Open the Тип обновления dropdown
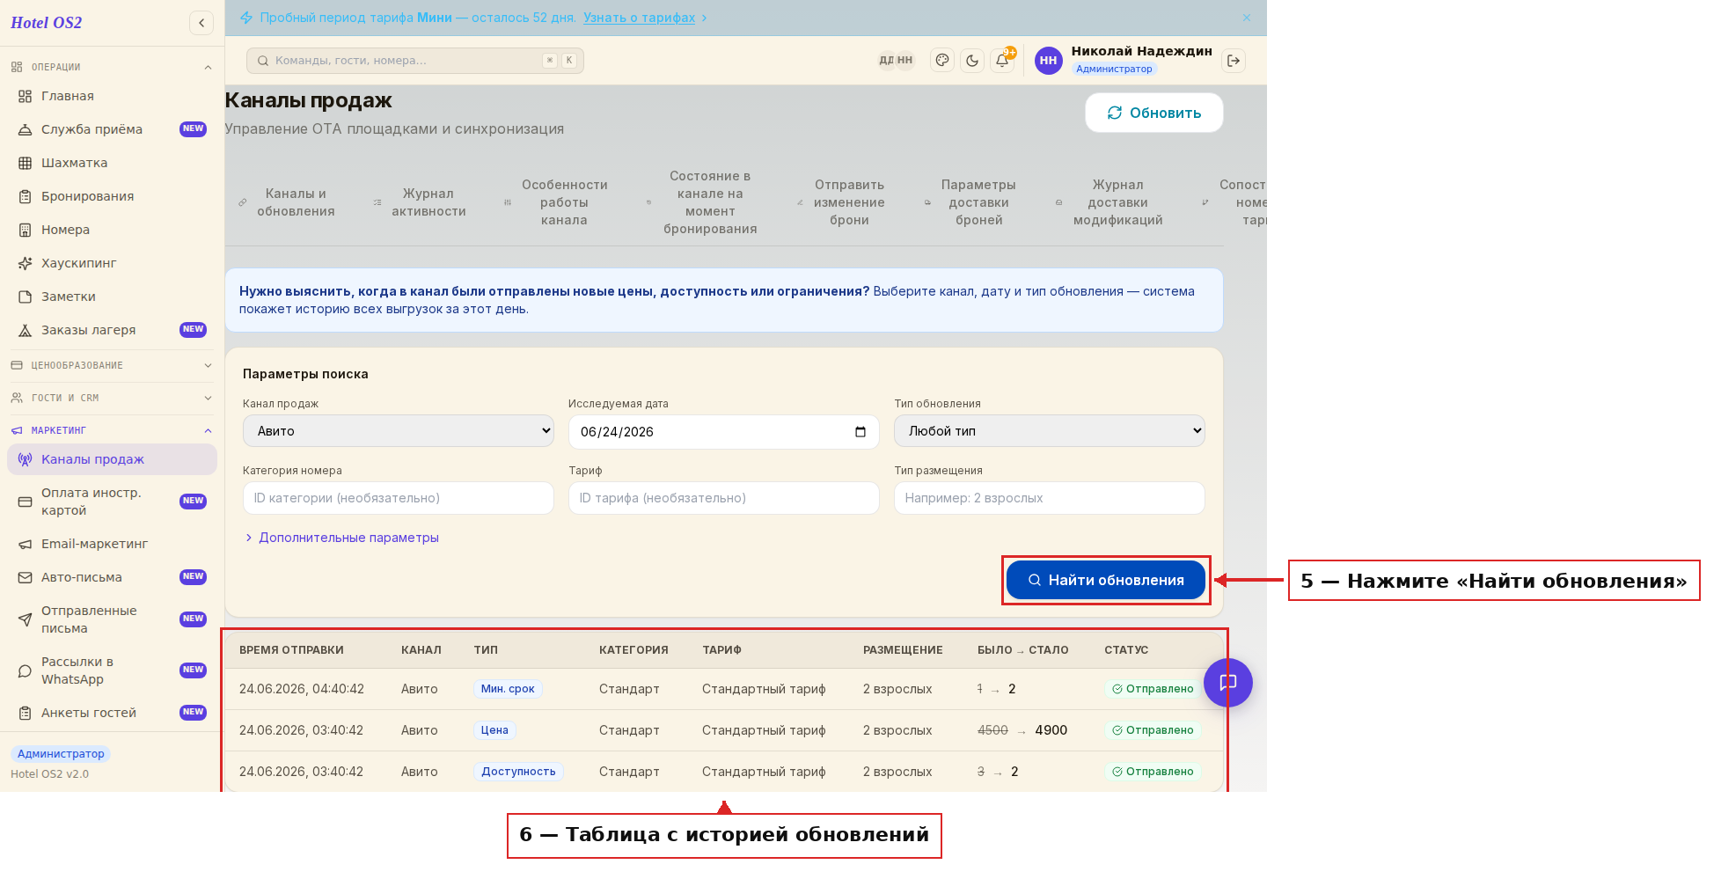The width and height of the screenshot is (1721, 879). (1050, 431)
